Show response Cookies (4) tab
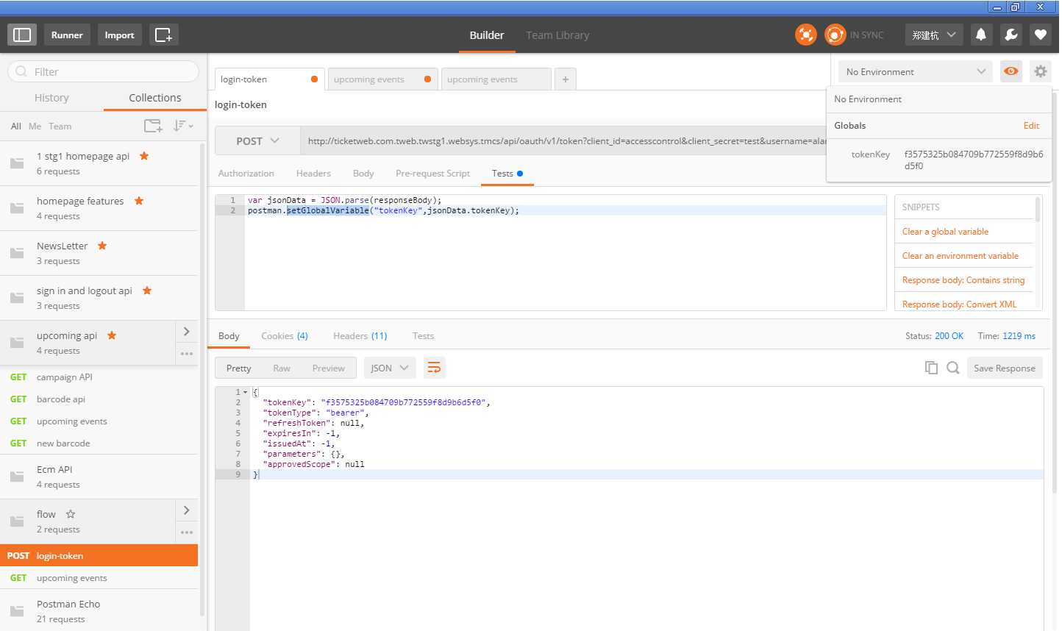The width and height of the screenshot is (1062, 631). 285,335
